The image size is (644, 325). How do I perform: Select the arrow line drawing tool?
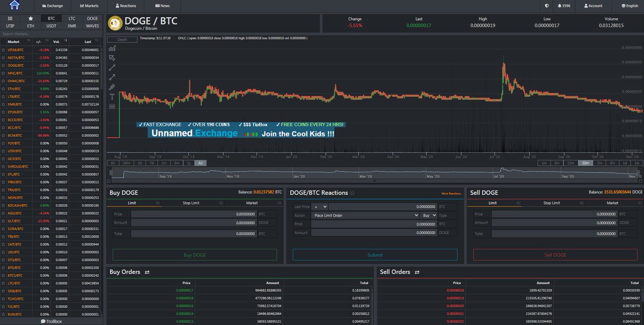(x=112, y=77)
